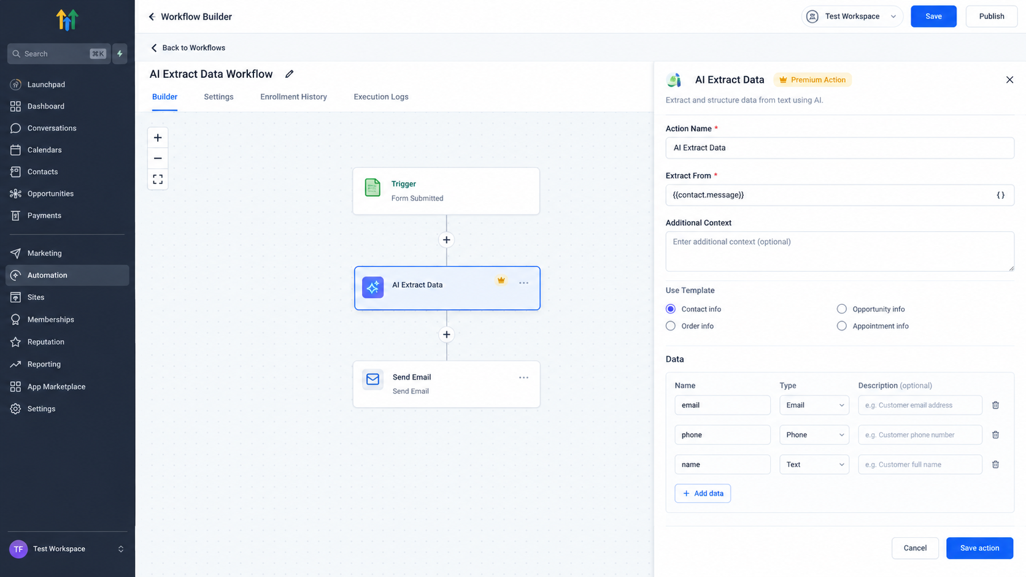Open Type dropdown for phone row
Screen dimensions: 1026x577
tap(814, 435)
